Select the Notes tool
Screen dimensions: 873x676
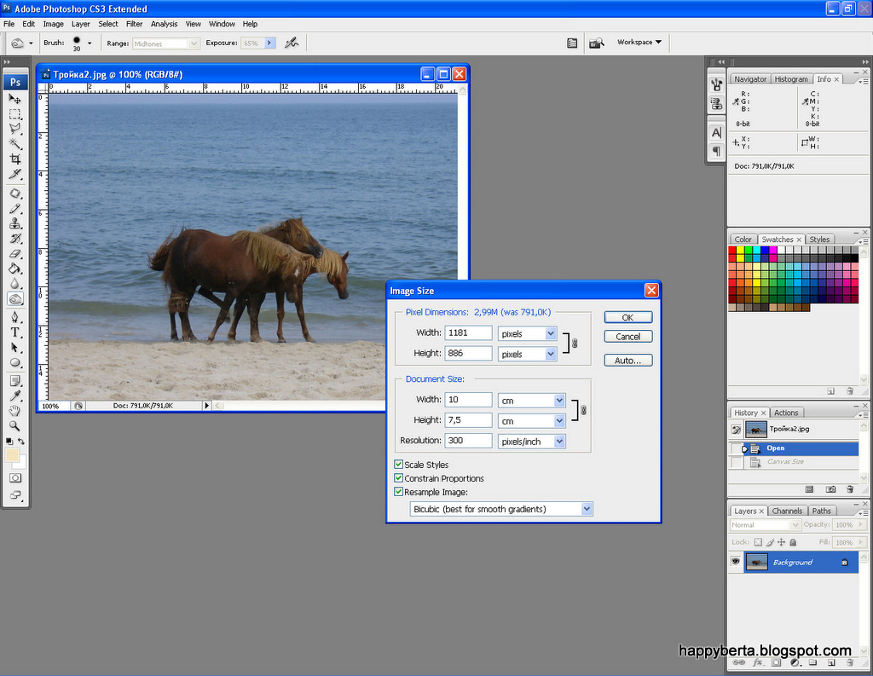point(15,381)
